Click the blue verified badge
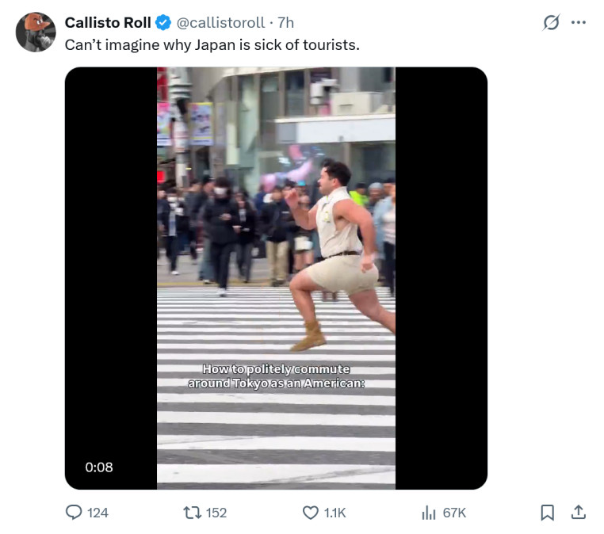Viewport: 604px width, 534px height. click(163, 22)
